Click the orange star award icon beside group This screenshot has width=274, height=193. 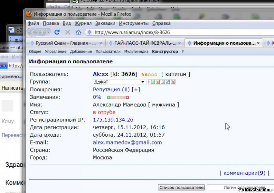click(x=158, y=82)
